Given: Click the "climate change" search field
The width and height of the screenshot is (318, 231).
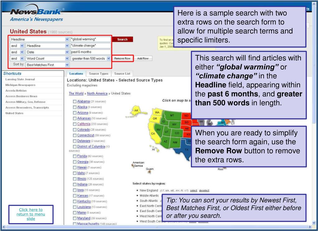Looking at the screenshot, I should coord(91,46).
